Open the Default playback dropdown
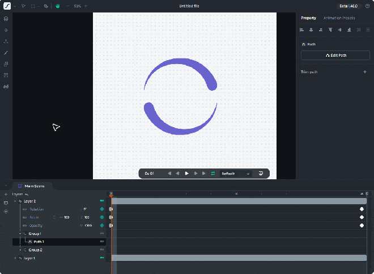This screenshot has width=374, height=274. click(236, 174)
